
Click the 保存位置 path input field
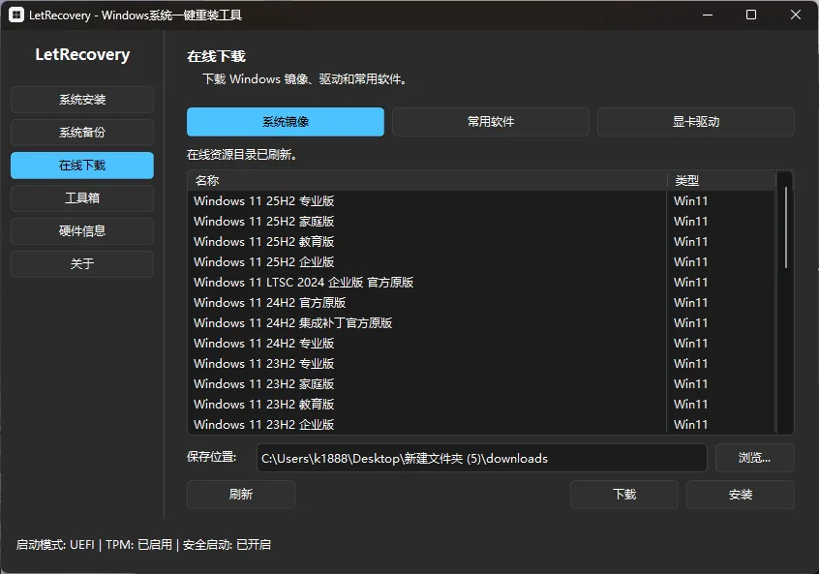tap(481, 458)
